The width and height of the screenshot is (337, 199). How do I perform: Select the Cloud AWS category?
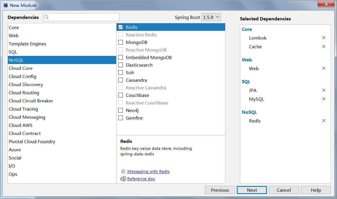62,125
